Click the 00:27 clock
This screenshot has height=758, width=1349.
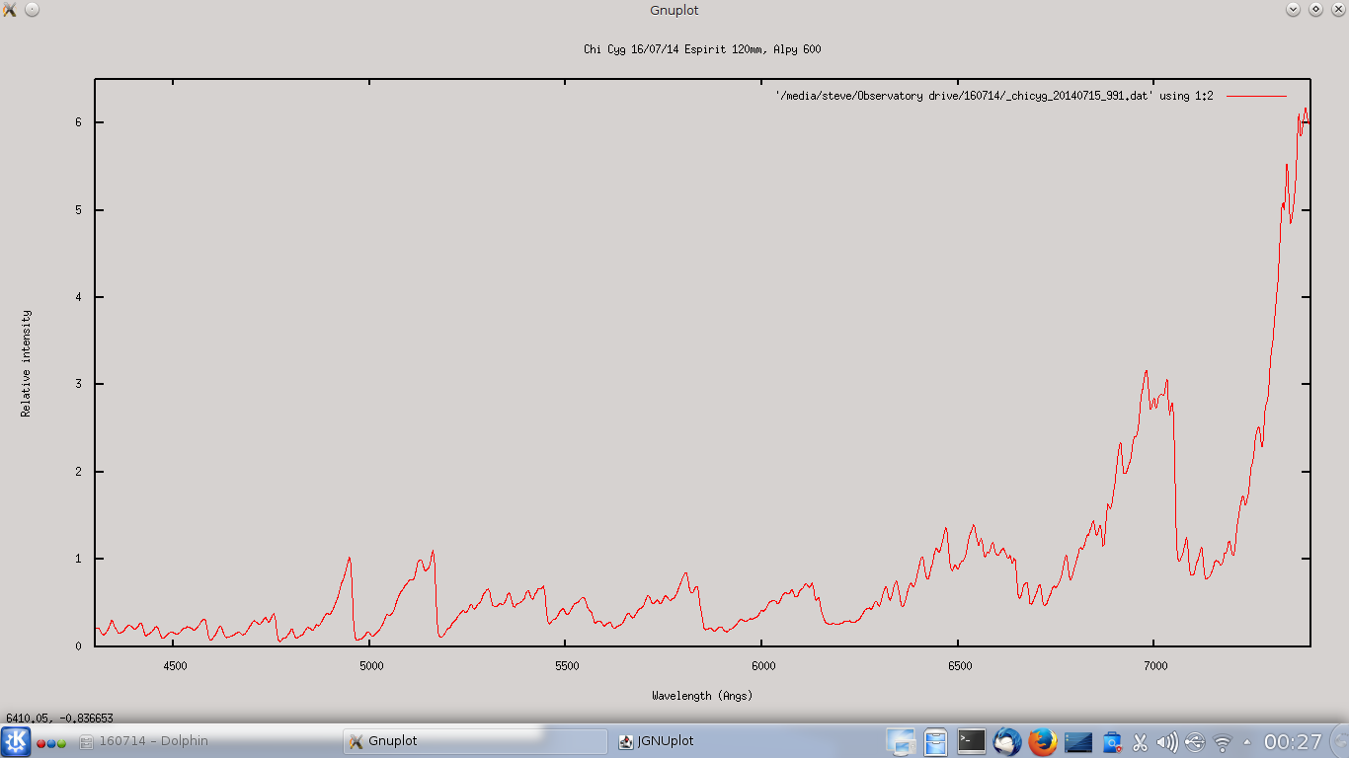[x=1293, y=741]
